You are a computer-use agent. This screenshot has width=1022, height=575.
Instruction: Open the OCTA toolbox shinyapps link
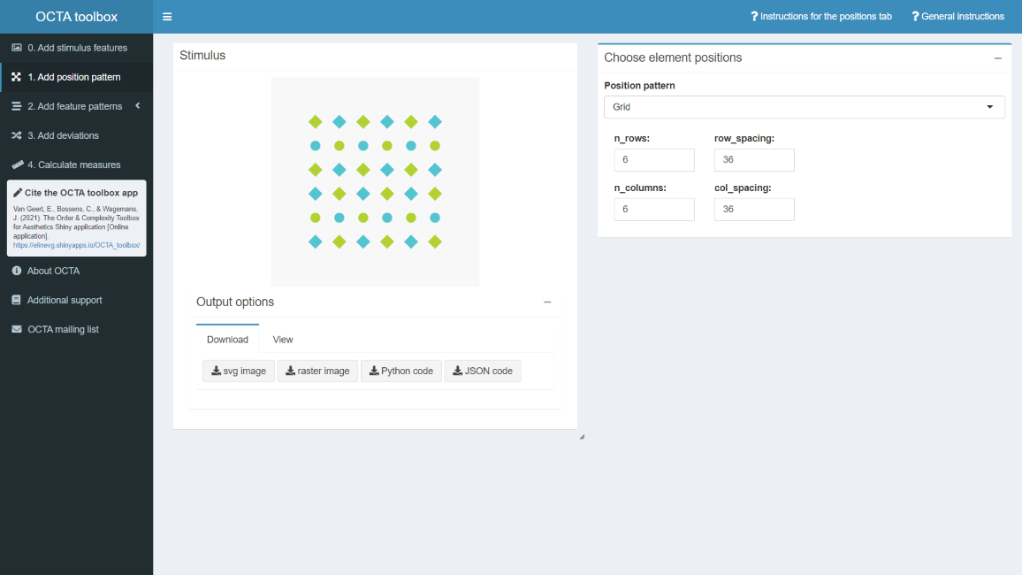[x=76, y=245]
